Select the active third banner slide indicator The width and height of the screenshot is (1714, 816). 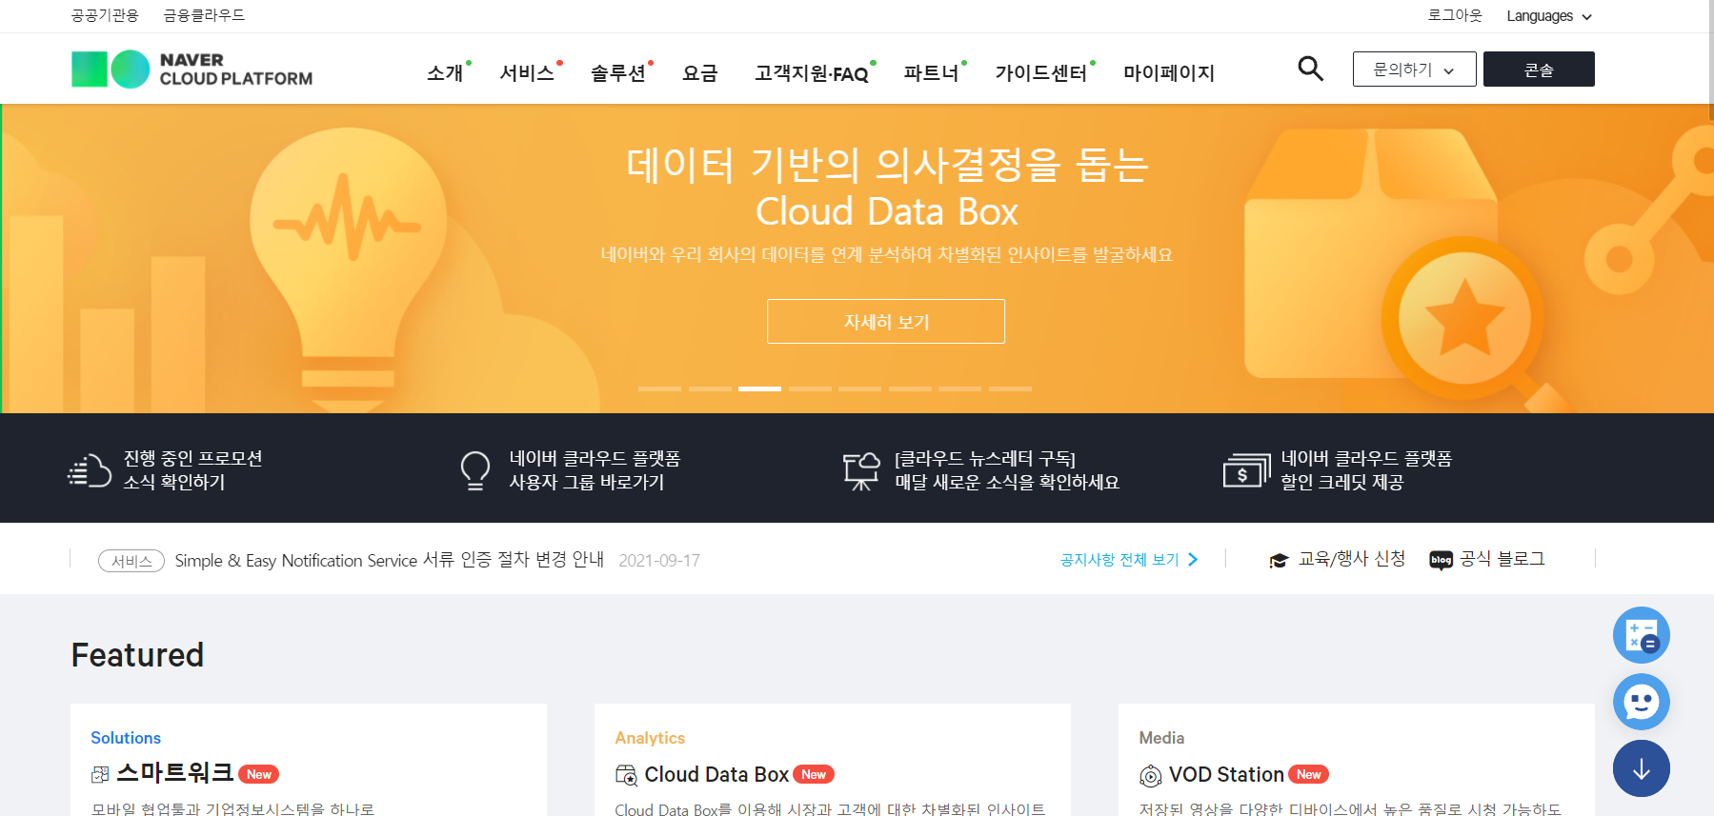click(759, 388)
